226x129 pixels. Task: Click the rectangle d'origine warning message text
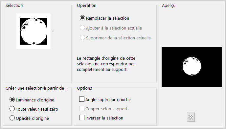[106, 64]
